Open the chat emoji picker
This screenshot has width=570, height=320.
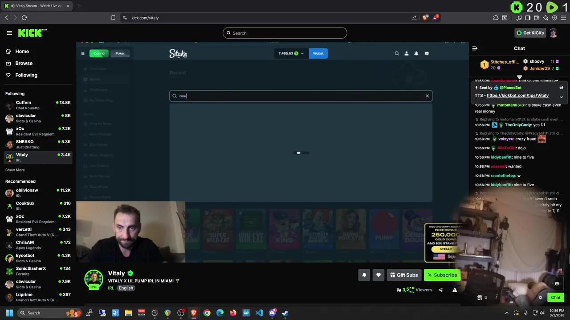557,284
